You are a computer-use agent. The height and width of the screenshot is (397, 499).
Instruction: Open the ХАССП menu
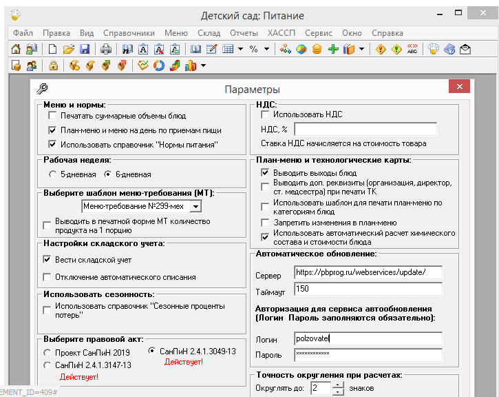[282, 33]
